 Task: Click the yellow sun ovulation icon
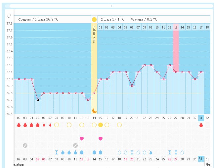pos(94,20)
